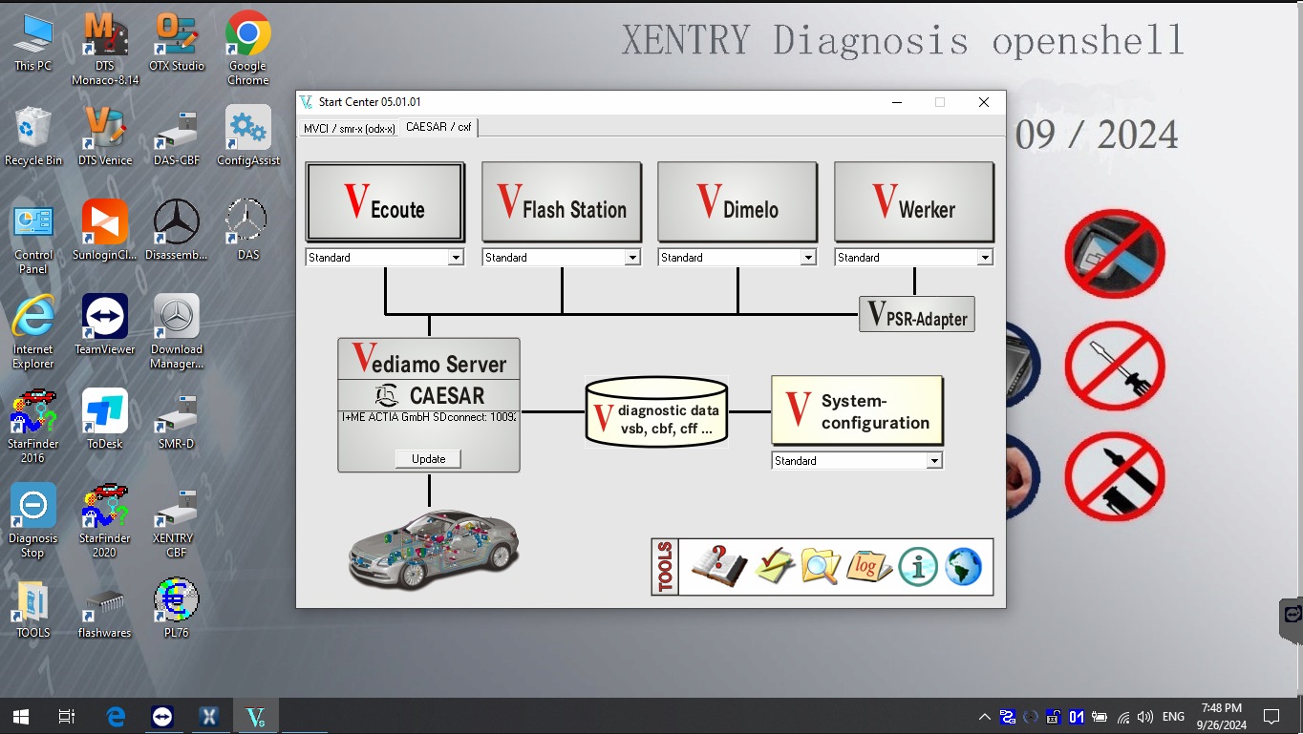Open the StarFinder 2020 desktop shortcut
The width and height of the screenshot is (1303, 734).
point(105,521)
